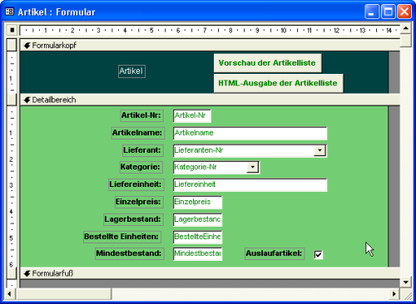Click the Mindestbestand text field
This screenshot has height=304, width=416.
197,254
